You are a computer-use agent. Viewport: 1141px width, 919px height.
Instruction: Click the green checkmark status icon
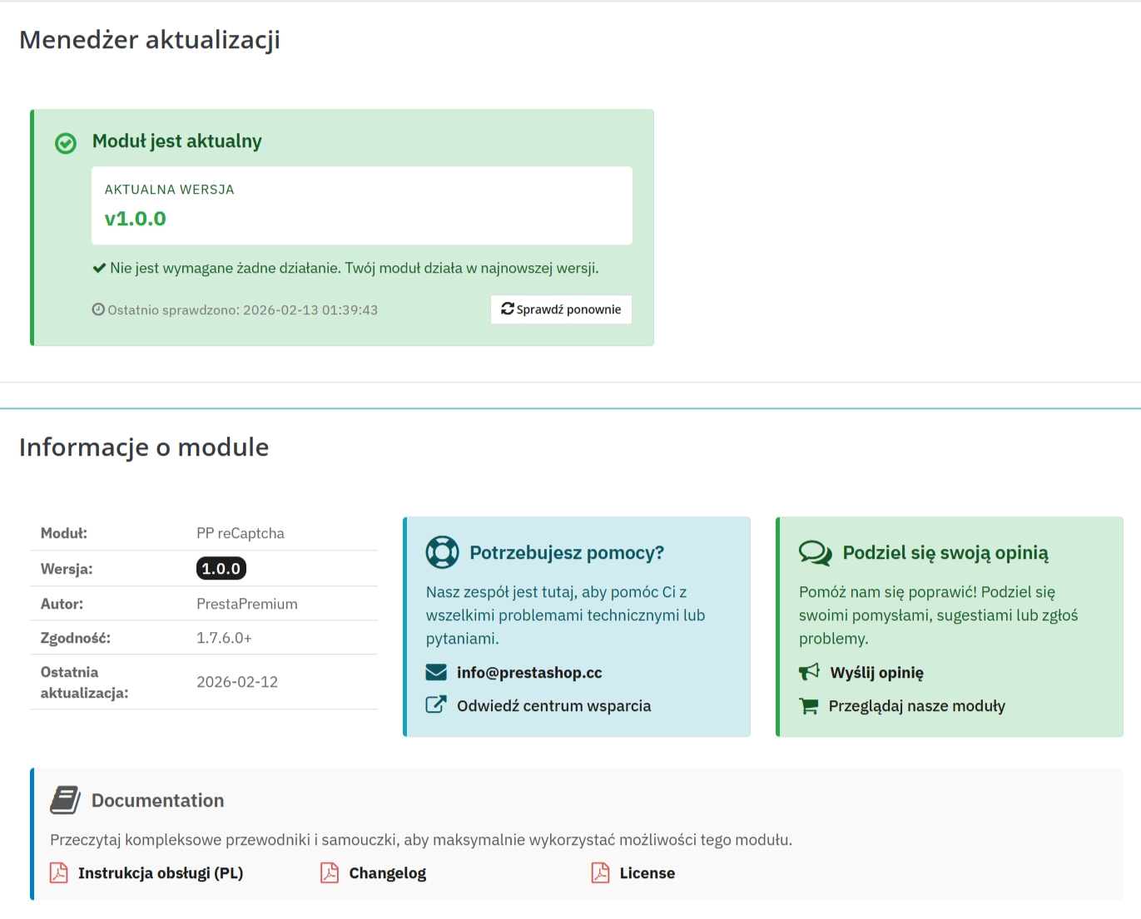(x=65, y=144)
